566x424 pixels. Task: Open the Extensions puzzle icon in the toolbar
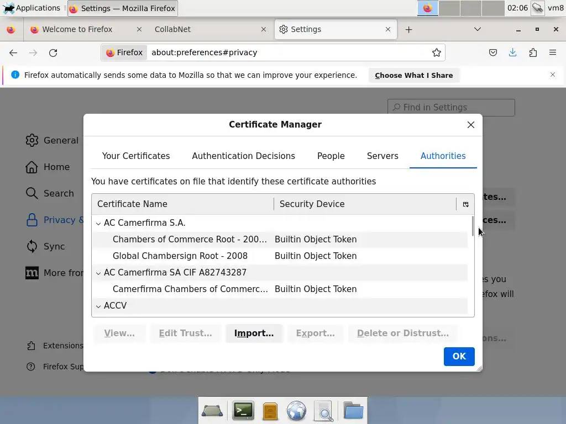coord(533,52)
